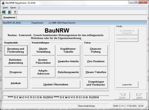This screenshot has width=149, height=110.
Task: Open Gewerke-Anteile settings
Action: coord(68,61)
